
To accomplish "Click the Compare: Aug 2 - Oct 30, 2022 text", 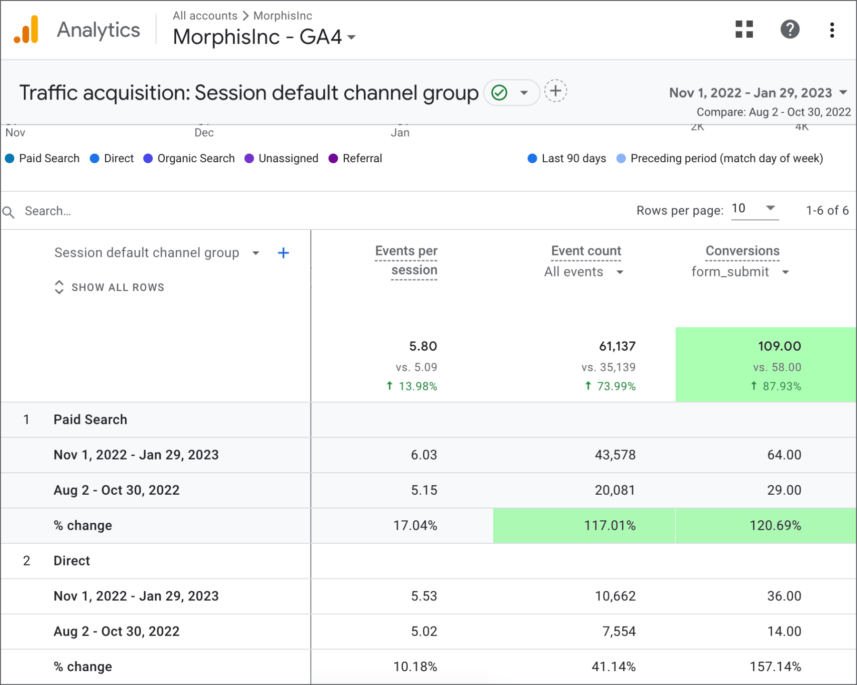I will 774,112.
